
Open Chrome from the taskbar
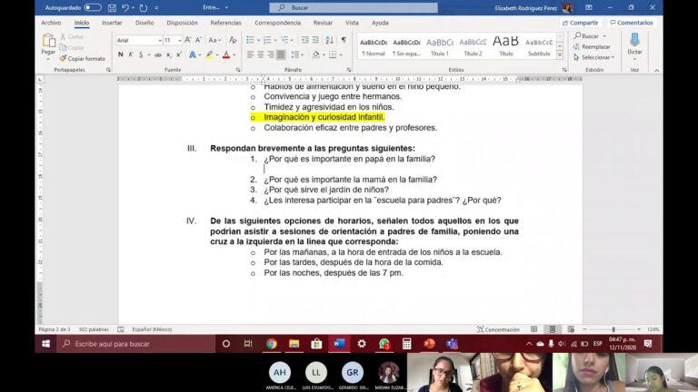click(x=272, y=344)
